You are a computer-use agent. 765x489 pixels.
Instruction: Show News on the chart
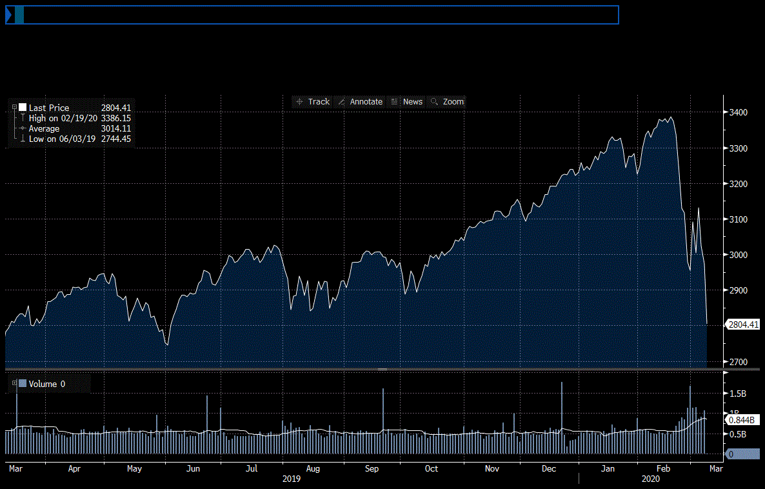[407, 102]
